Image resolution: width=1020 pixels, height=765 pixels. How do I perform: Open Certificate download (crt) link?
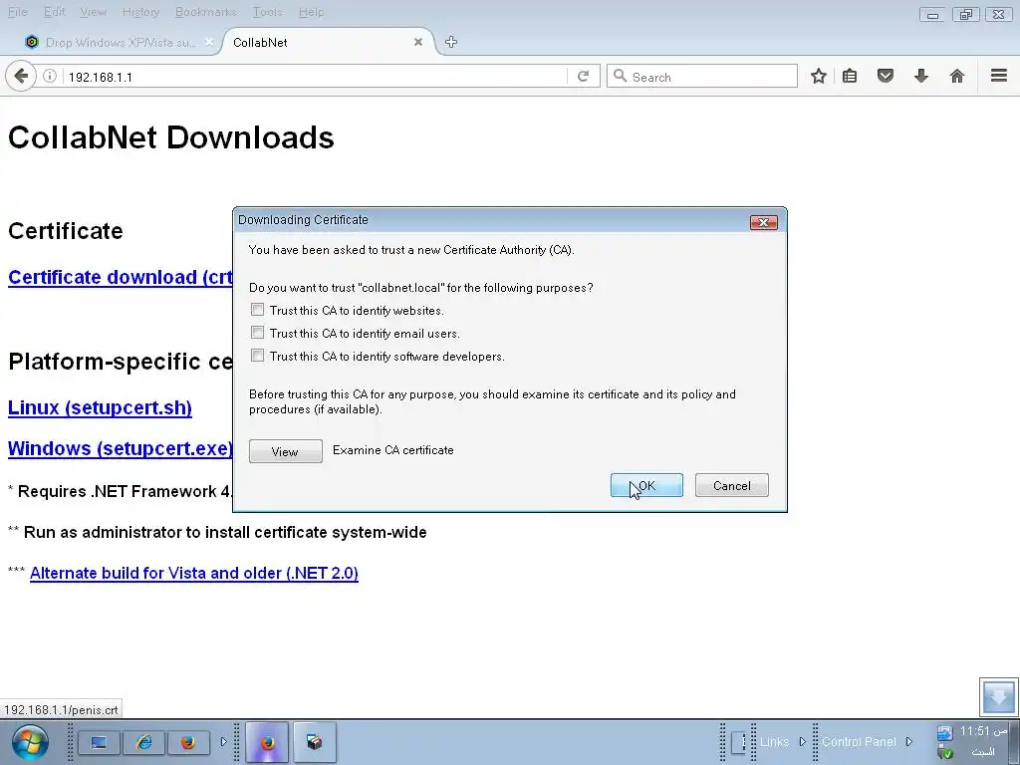(x=121, y=277)
